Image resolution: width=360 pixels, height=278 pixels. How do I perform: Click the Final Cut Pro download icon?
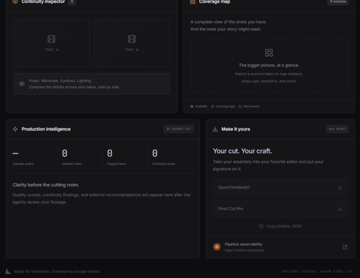(x=340, y=209)
